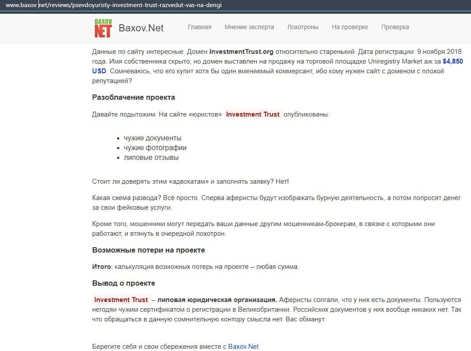The width and height of the screenshot is (471, 351).
Task: Click the bold word Итого
Action: click(x=102, y=267)
